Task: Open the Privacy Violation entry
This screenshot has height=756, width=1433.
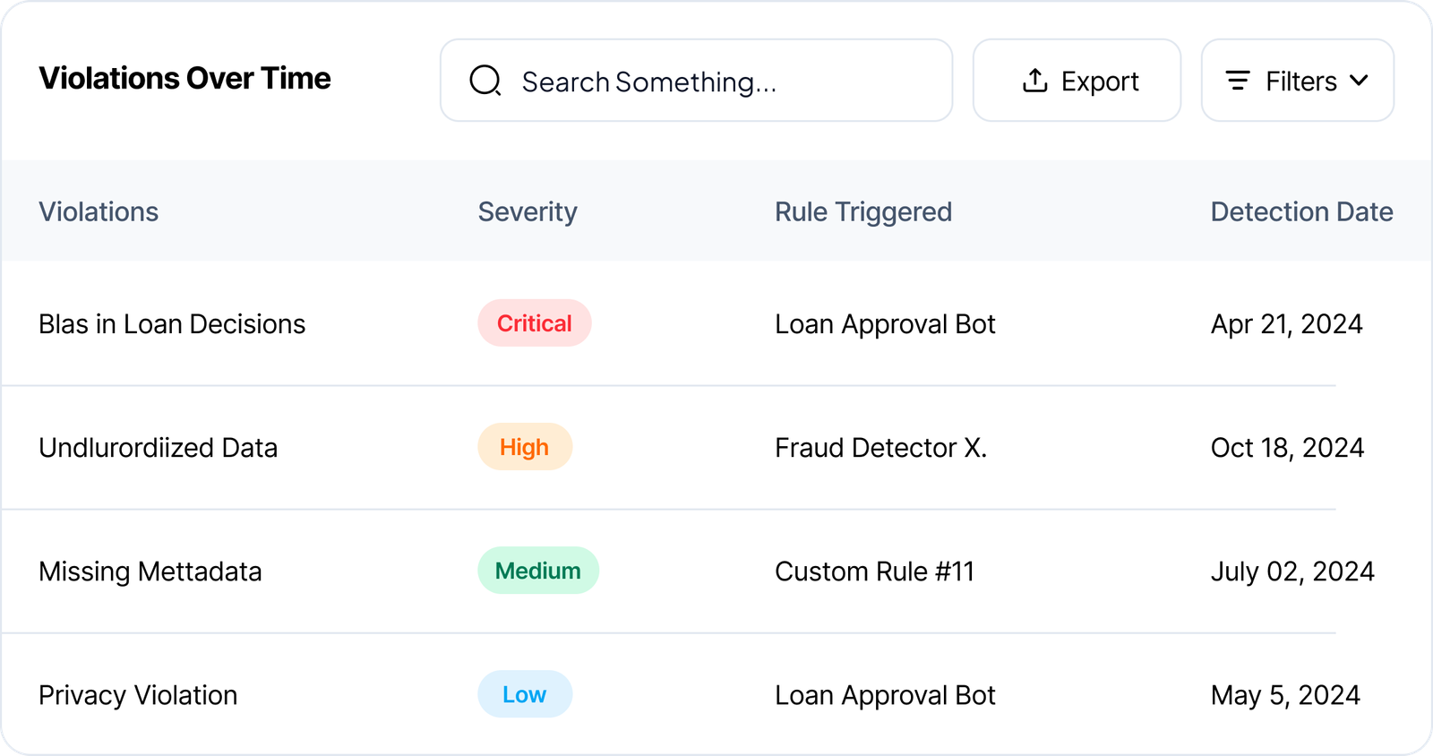Action: click(x=138, y=695)
